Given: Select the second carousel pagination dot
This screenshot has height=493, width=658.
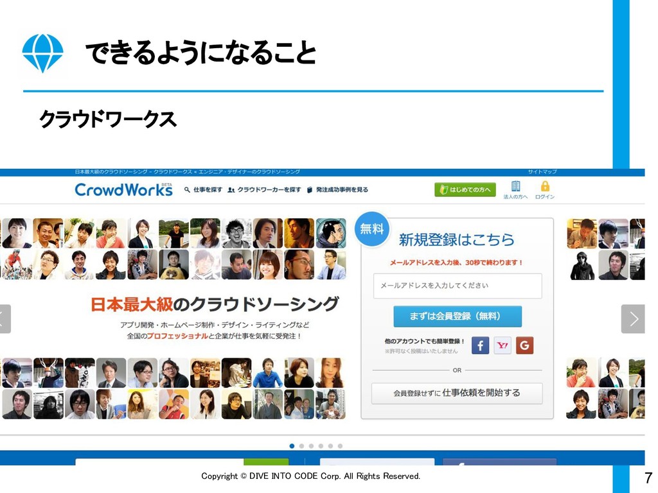Looking at the screenshot, I should coord(302,446).
